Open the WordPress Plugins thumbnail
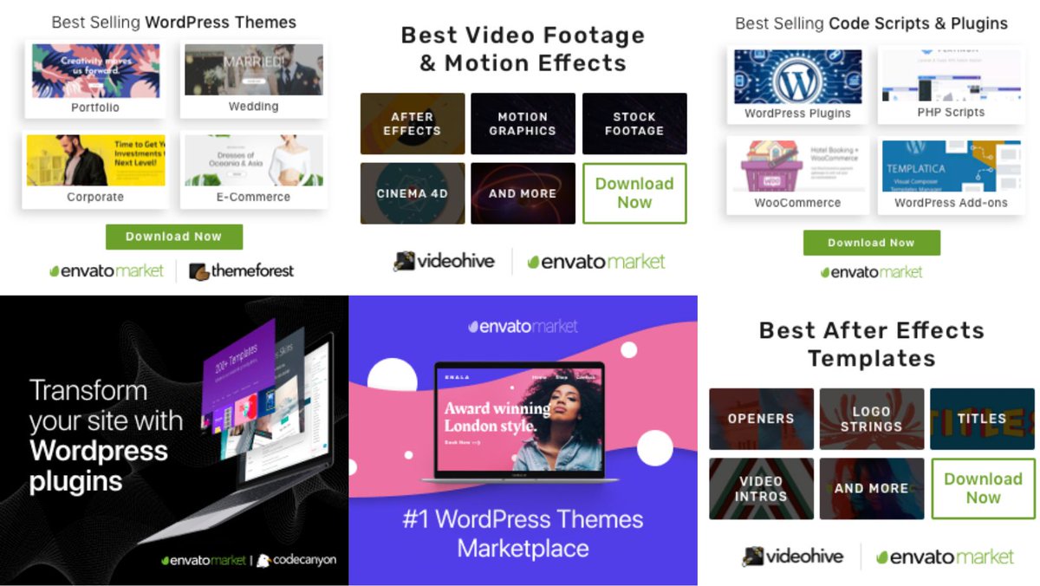 [797, 84]
